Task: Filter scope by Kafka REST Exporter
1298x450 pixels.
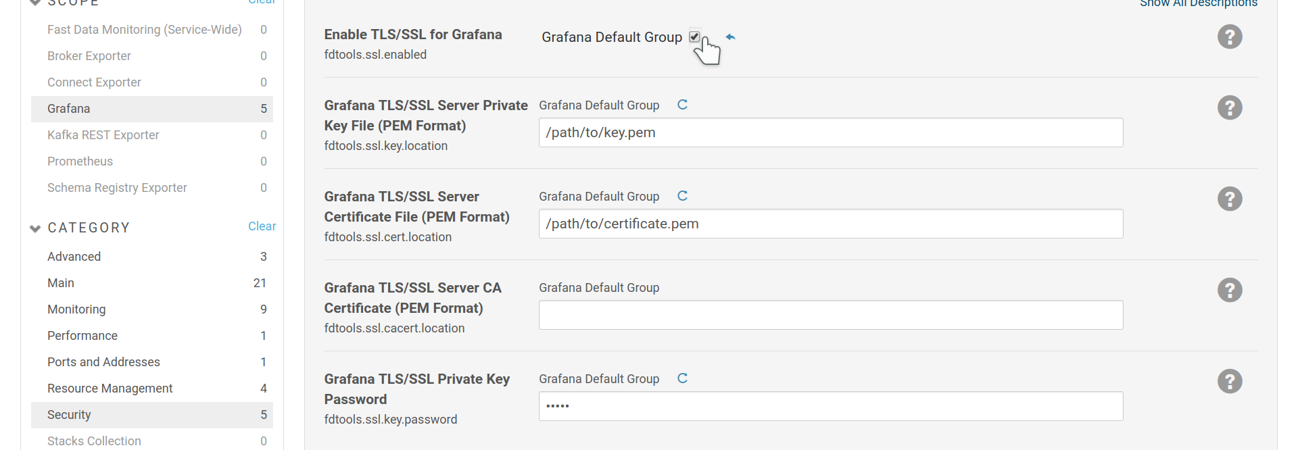Action: click(152, 135)
